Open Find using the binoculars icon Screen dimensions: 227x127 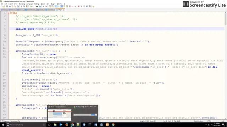tap(37, 6)
